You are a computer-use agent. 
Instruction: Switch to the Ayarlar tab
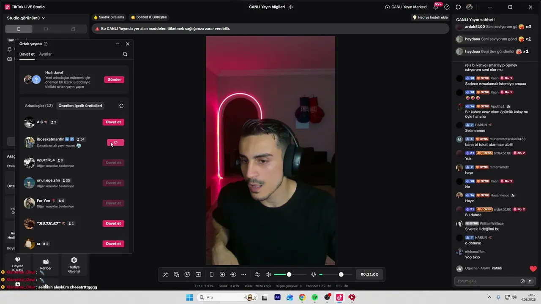45,54
